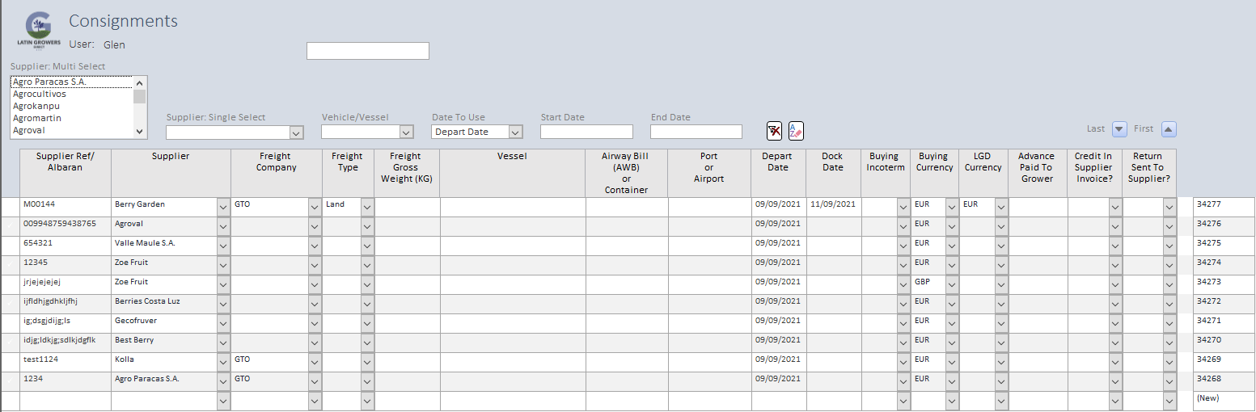1256x412 pixels.
Task: Select Agromartin in the supplier list
Action: point(72,118)
